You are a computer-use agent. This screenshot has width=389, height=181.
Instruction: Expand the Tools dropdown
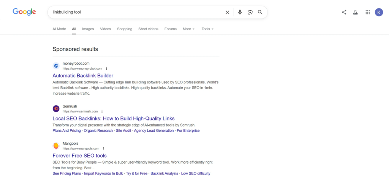tap(207, 29)
